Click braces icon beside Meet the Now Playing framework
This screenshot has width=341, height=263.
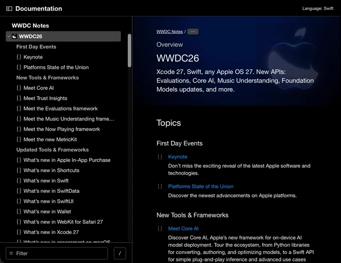pos(19,129)
